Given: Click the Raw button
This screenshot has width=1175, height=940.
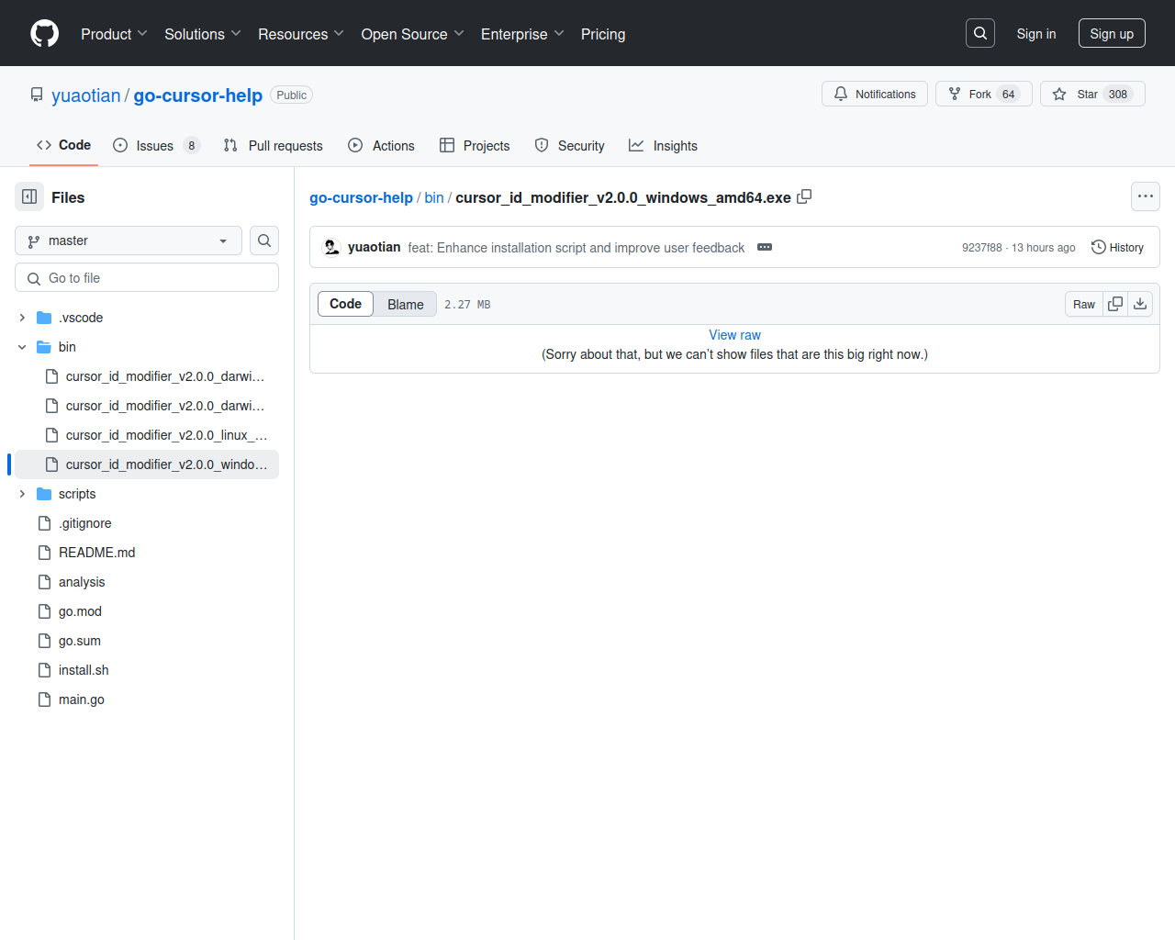Looking at the screenshot, I should click(x=1084, y=304).
